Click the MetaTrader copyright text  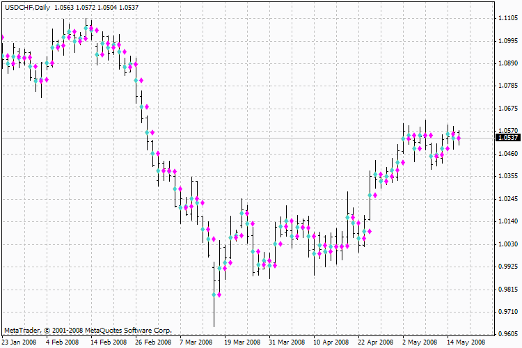[x=87, y=330]
